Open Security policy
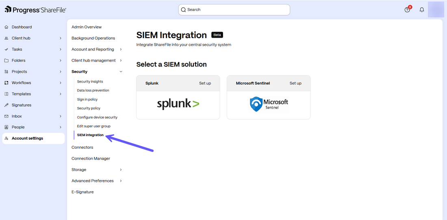The image size is (447, 220). [89, 108]
